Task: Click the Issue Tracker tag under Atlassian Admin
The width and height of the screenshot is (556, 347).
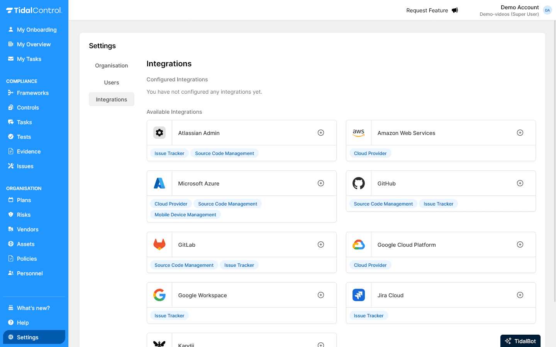Action: point(169,153)
